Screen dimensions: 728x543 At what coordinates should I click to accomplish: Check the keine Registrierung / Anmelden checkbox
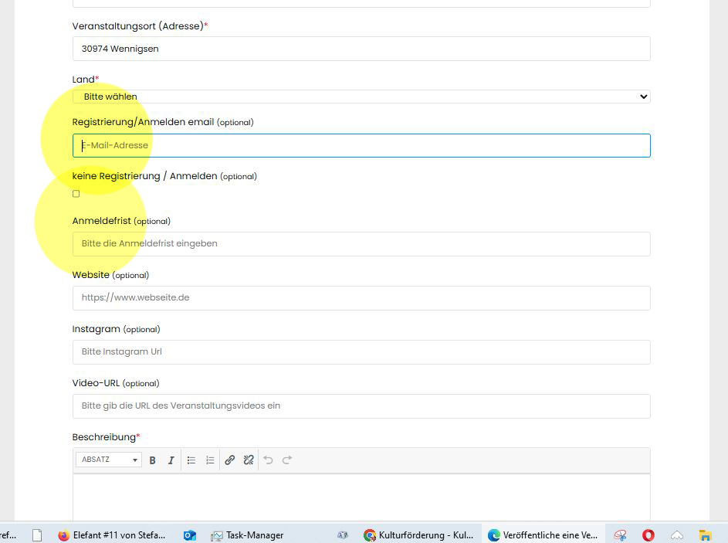(x=76, y=194)
